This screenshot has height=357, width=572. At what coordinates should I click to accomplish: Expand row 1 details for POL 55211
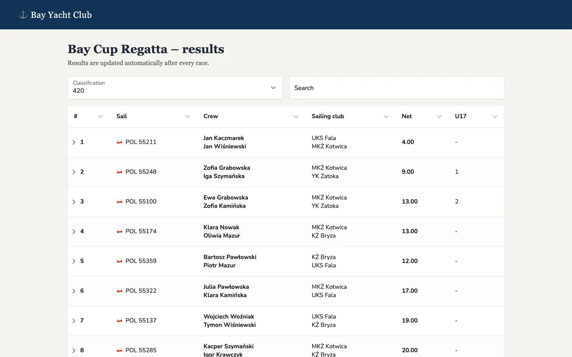click(74, 142)
